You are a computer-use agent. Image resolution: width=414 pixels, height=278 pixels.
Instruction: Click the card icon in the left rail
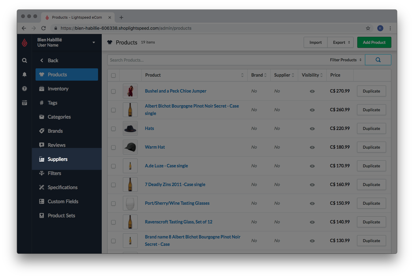point(25,103)
